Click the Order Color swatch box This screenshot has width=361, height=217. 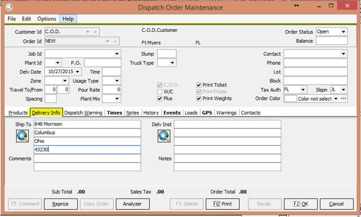291,99
